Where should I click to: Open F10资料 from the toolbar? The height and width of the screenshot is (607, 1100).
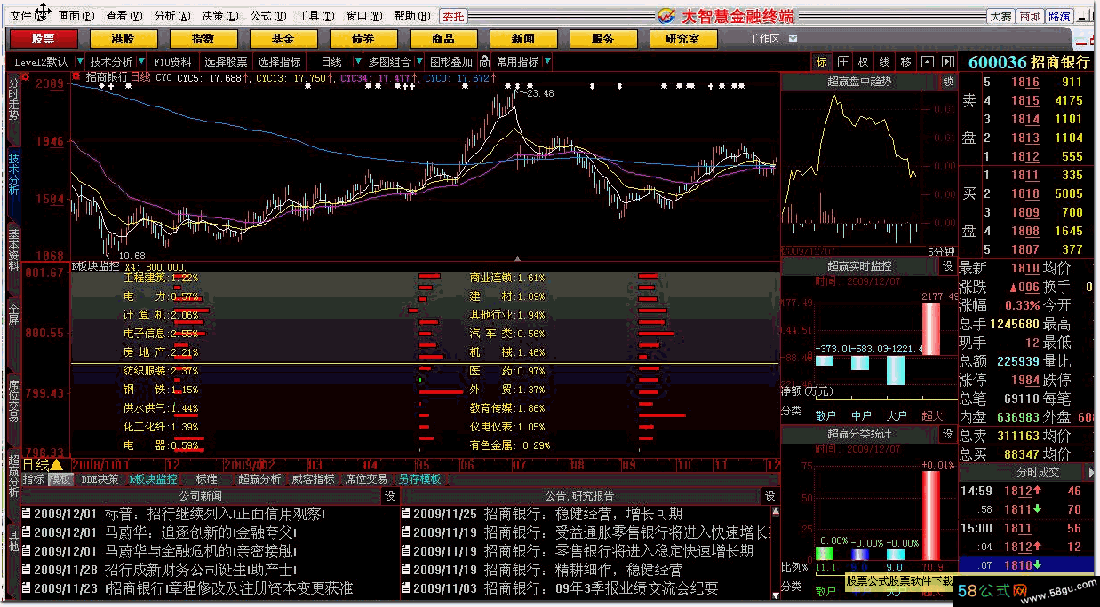(172, 62)
